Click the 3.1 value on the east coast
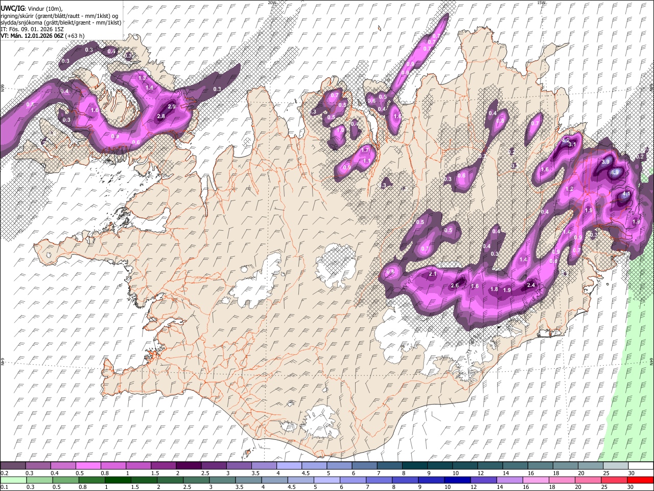The image size is (654, 491). click(x=572, y=145)
